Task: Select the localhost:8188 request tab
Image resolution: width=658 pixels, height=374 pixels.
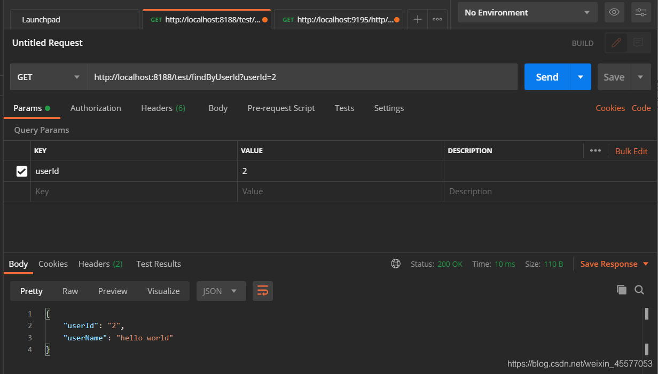Action: pos(207,20)
